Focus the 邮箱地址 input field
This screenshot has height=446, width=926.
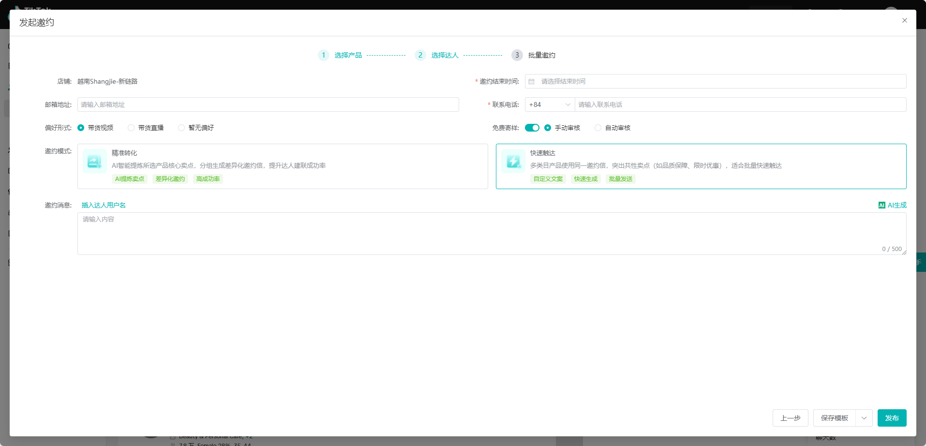pos(268,104)
